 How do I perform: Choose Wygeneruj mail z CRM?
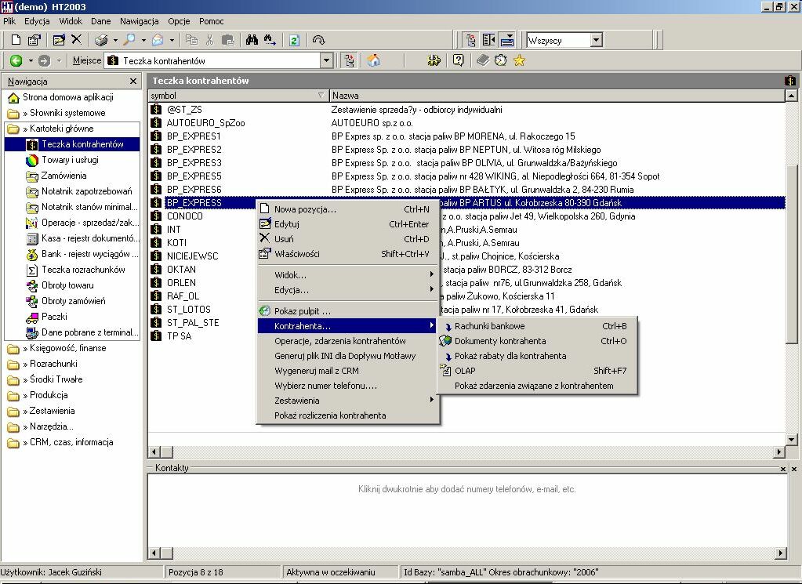coord(348,371)
